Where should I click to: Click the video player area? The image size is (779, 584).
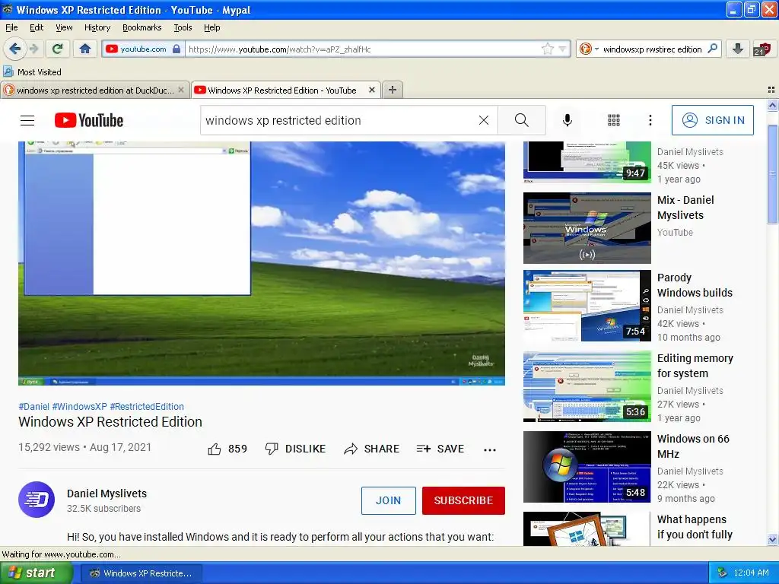point(262,263)
